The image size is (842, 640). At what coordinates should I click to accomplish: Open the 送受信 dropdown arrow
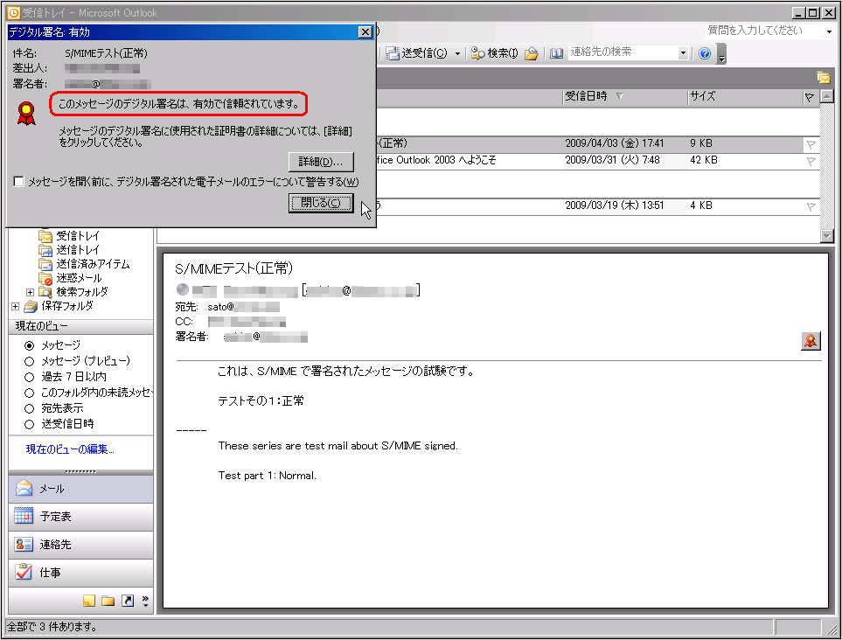457,53
